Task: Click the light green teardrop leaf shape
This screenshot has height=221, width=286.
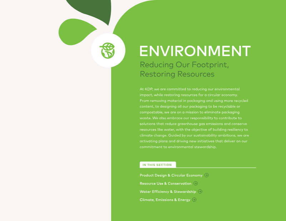Action: click(x=73, y=30)
